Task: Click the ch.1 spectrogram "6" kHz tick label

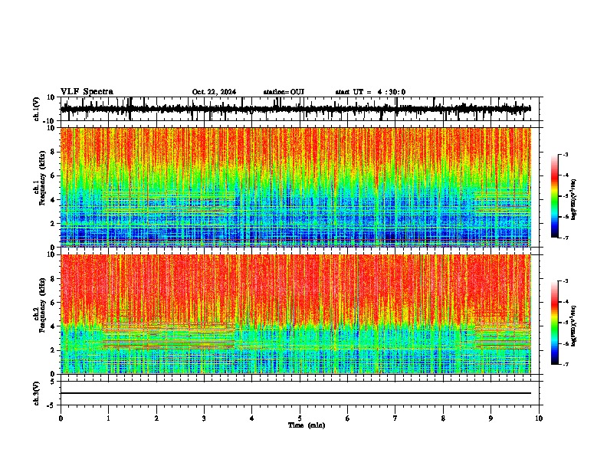Action: 53,175
